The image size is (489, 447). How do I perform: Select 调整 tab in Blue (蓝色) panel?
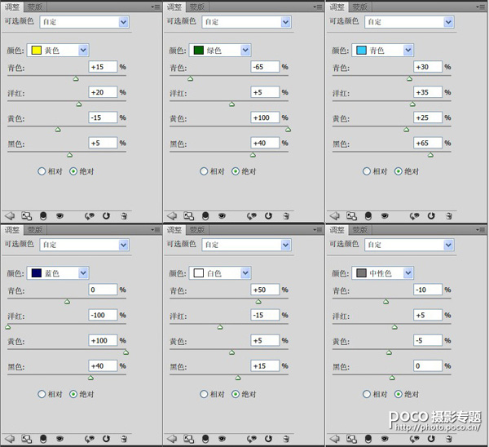12,230
